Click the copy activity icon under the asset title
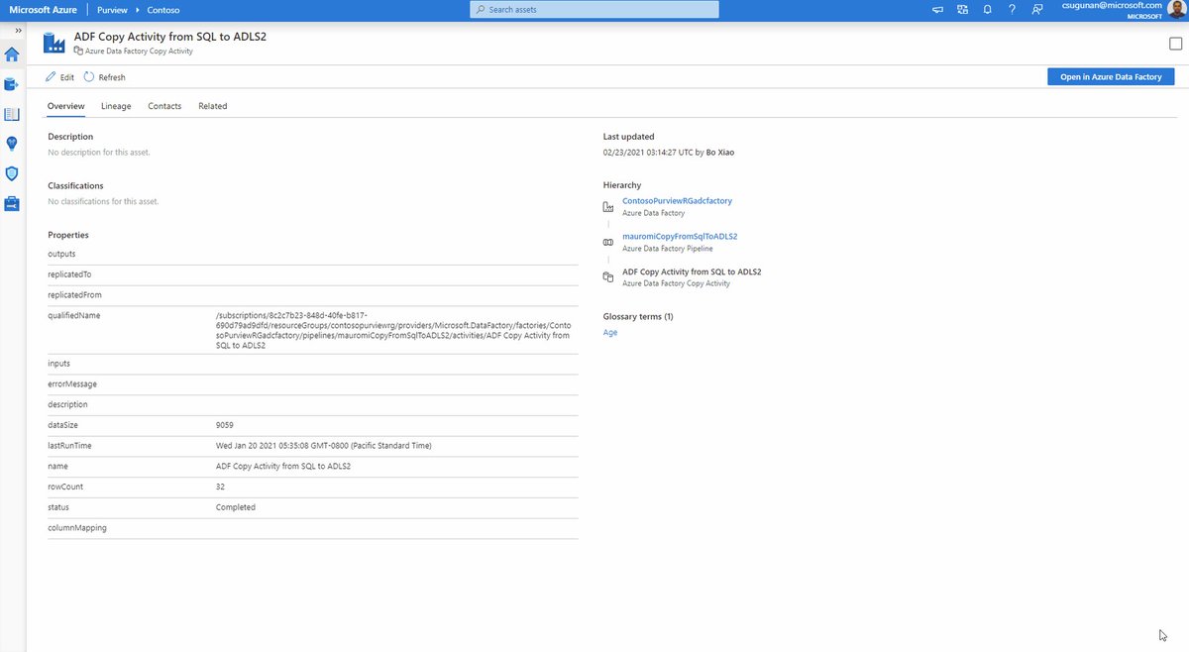The height and width of the screenshot is (652, 1189). coord(78,51)
